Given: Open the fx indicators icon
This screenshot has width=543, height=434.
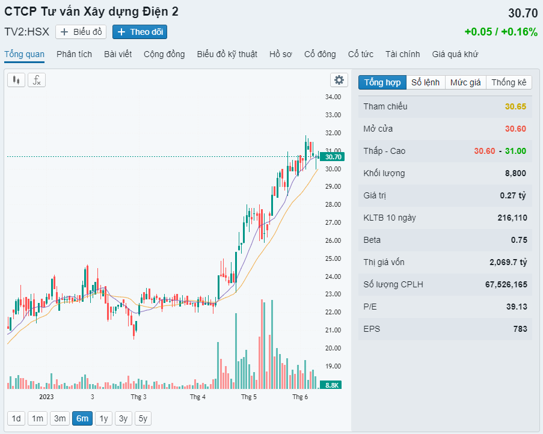Looking at the screenshot, I should tap(37, 81).
